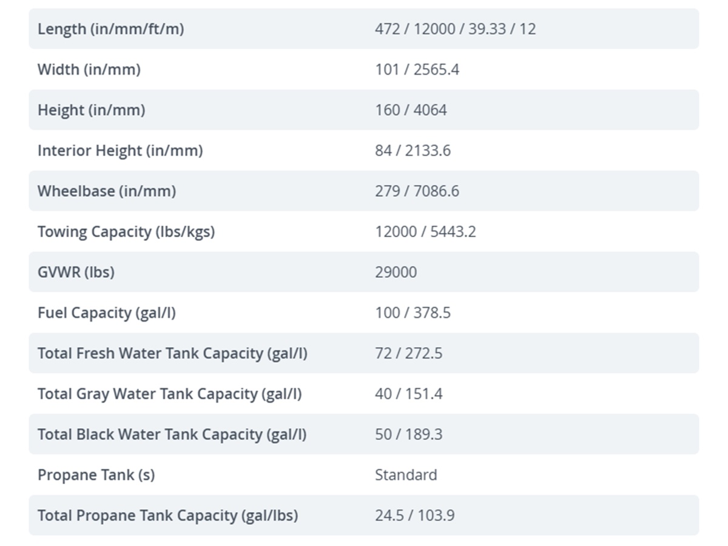Click the width value 101 / 2565.4
Screen dimensions: 728x546
pos(417,70)
